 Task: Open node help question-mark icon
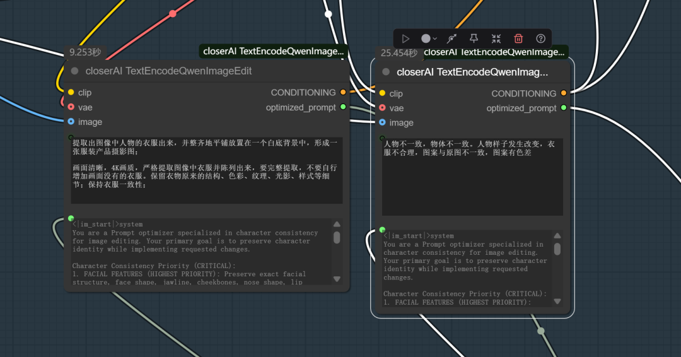[x=540, y=38]
